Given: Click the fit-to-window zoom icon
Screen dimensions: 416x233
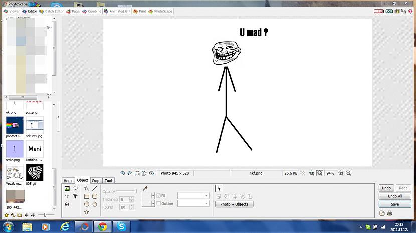Looking at the screenshot, I should pos(320,173).
